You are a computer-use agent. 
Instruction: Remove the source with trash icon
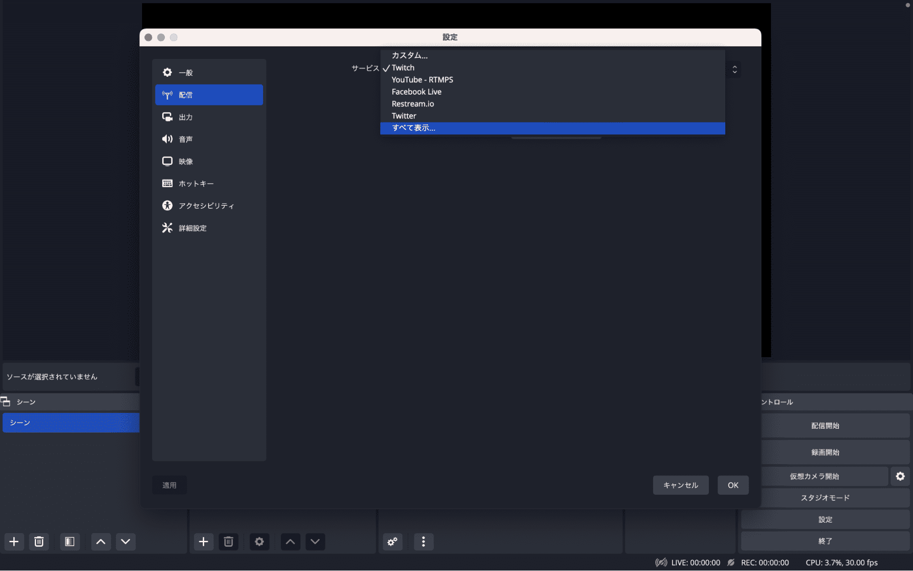tap(228, 542)
